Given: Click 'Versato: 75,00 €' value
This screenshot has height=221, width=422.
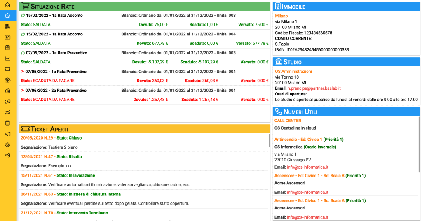Looking at the screenshot, I should click(x=253, y=24).
